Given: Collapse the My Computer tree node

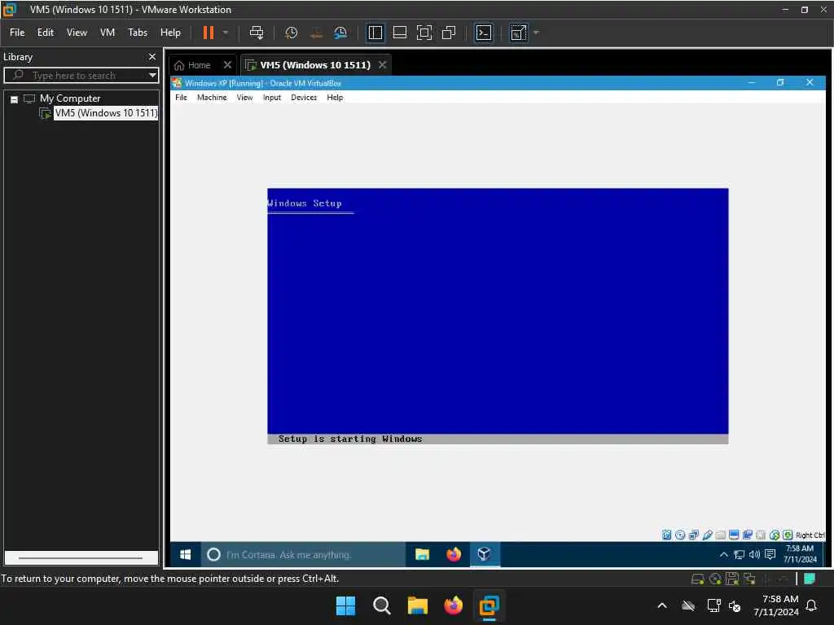Looking at the screenshot, I should [15, 98].
